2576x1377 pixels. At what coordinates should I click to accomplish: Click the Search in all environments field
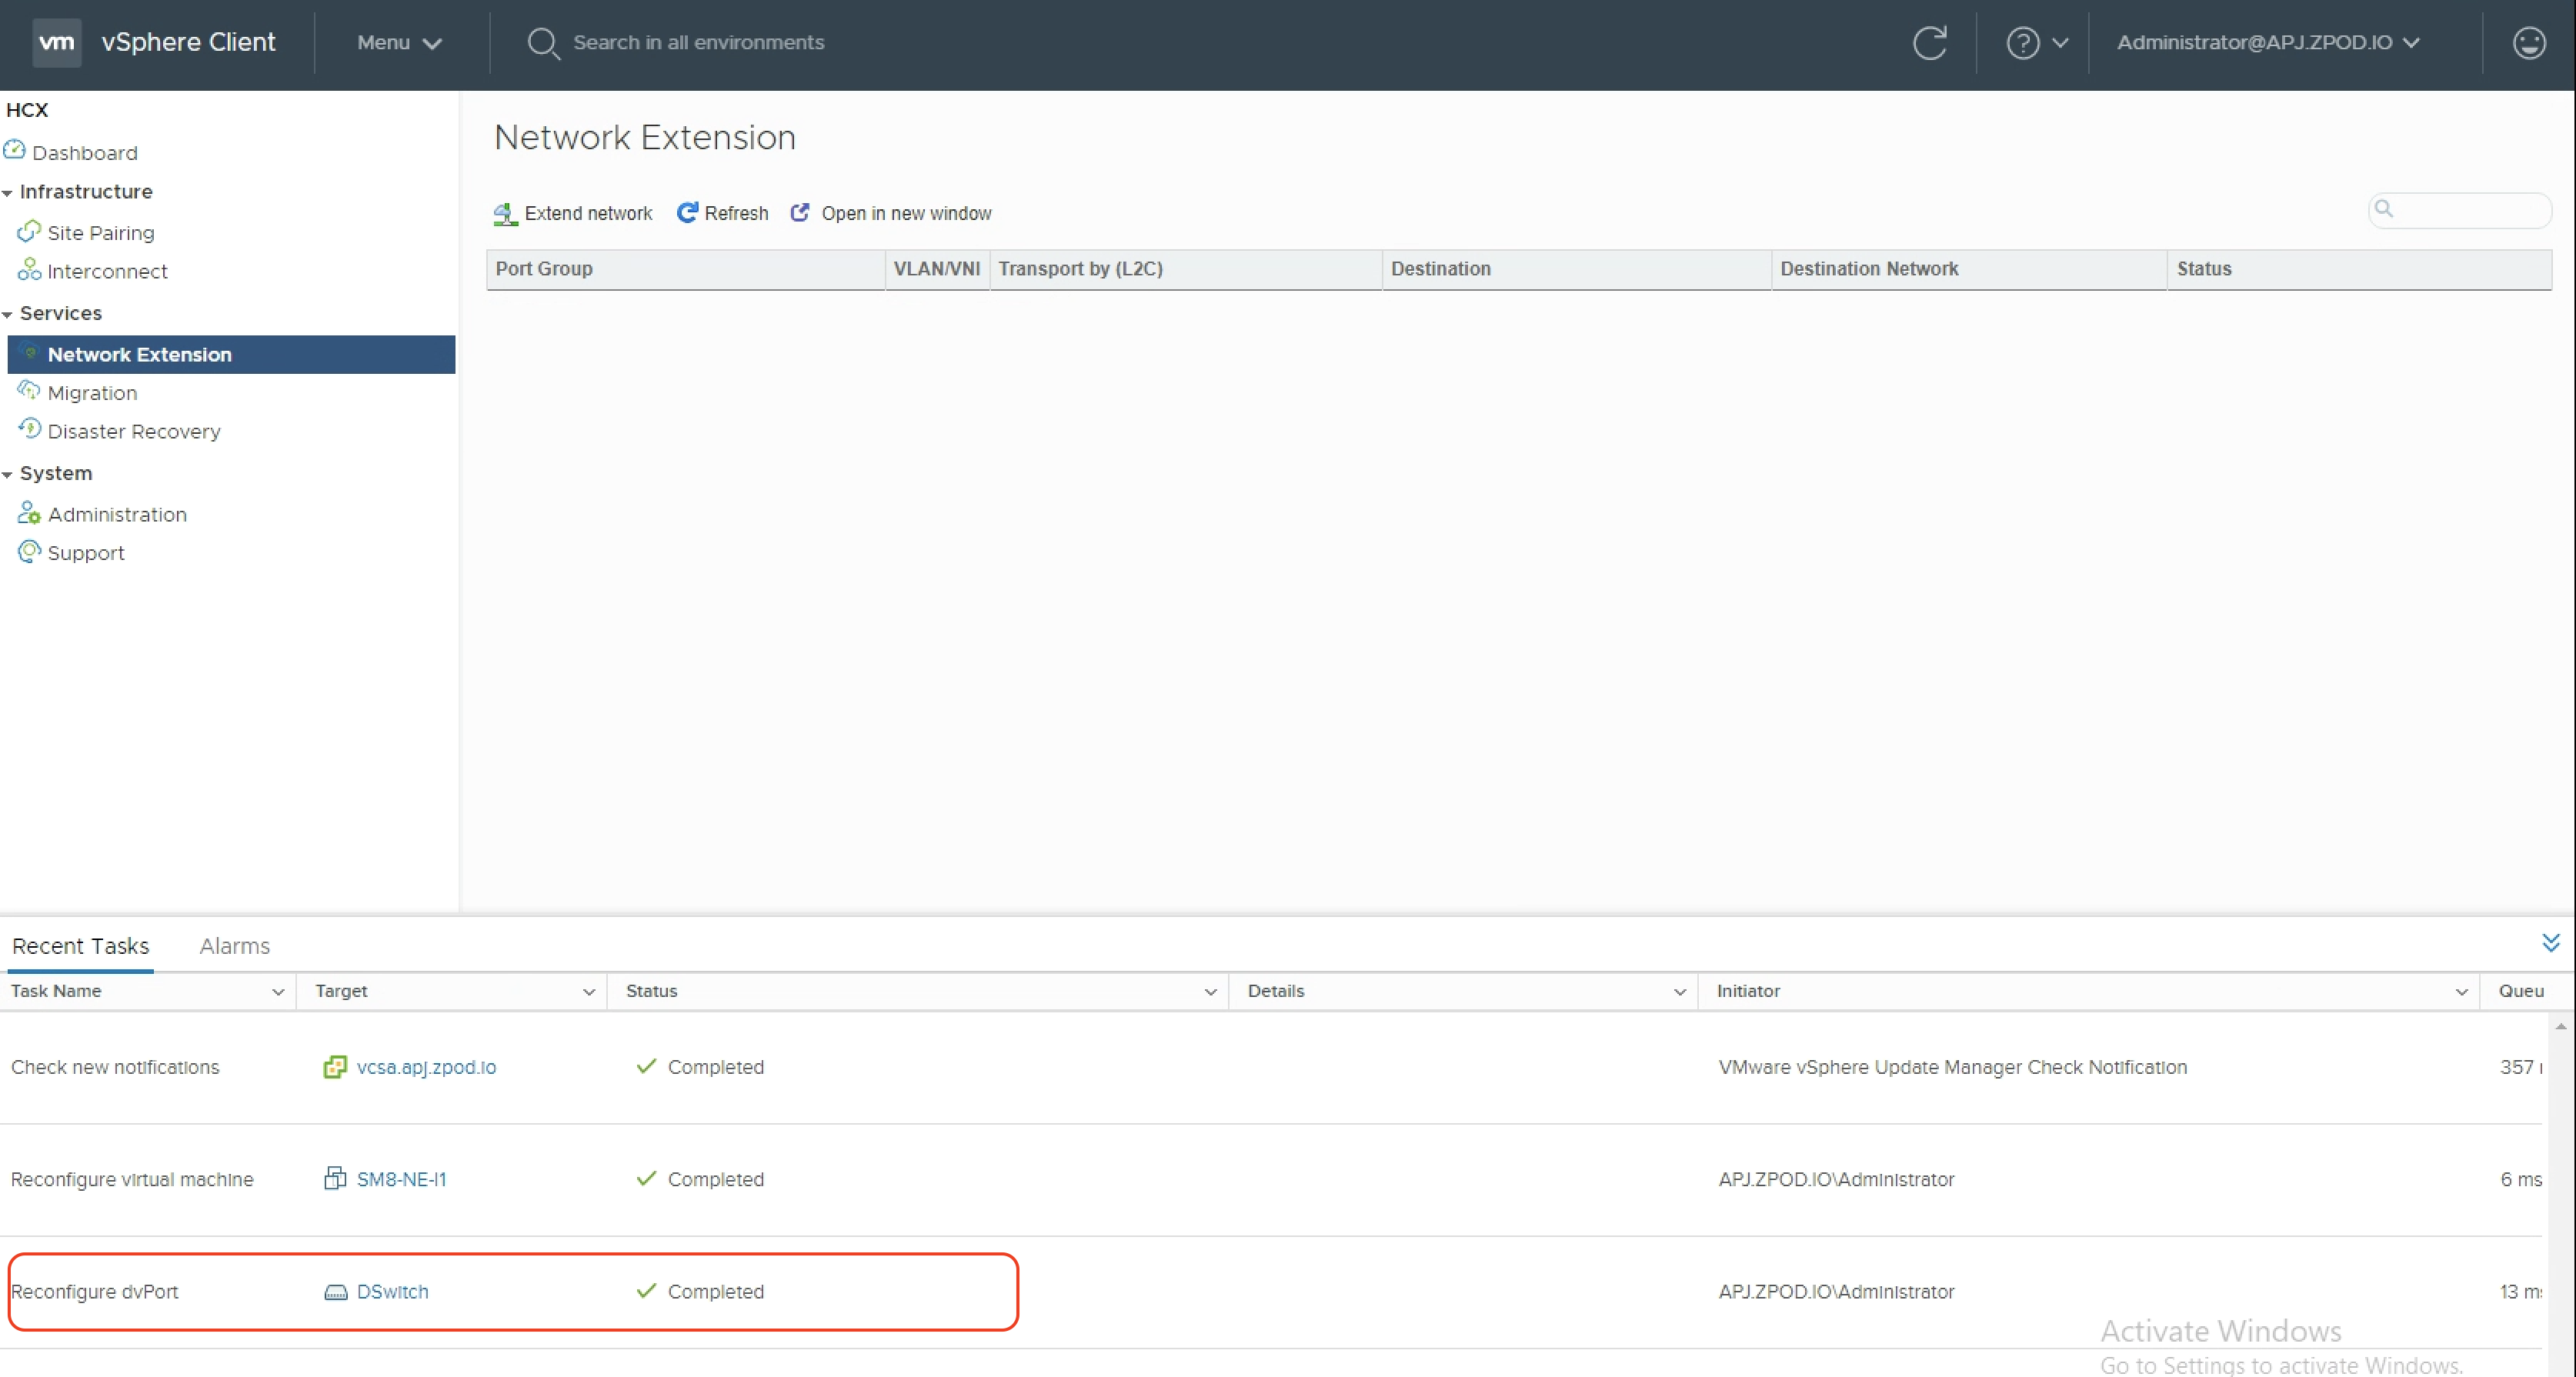698,42
